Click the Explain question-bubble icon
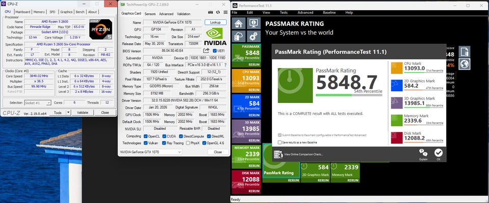 (x=423, y=153)
